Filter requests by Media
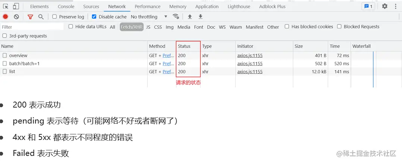Viewport: 402px width, 163px height. [184, 27]
